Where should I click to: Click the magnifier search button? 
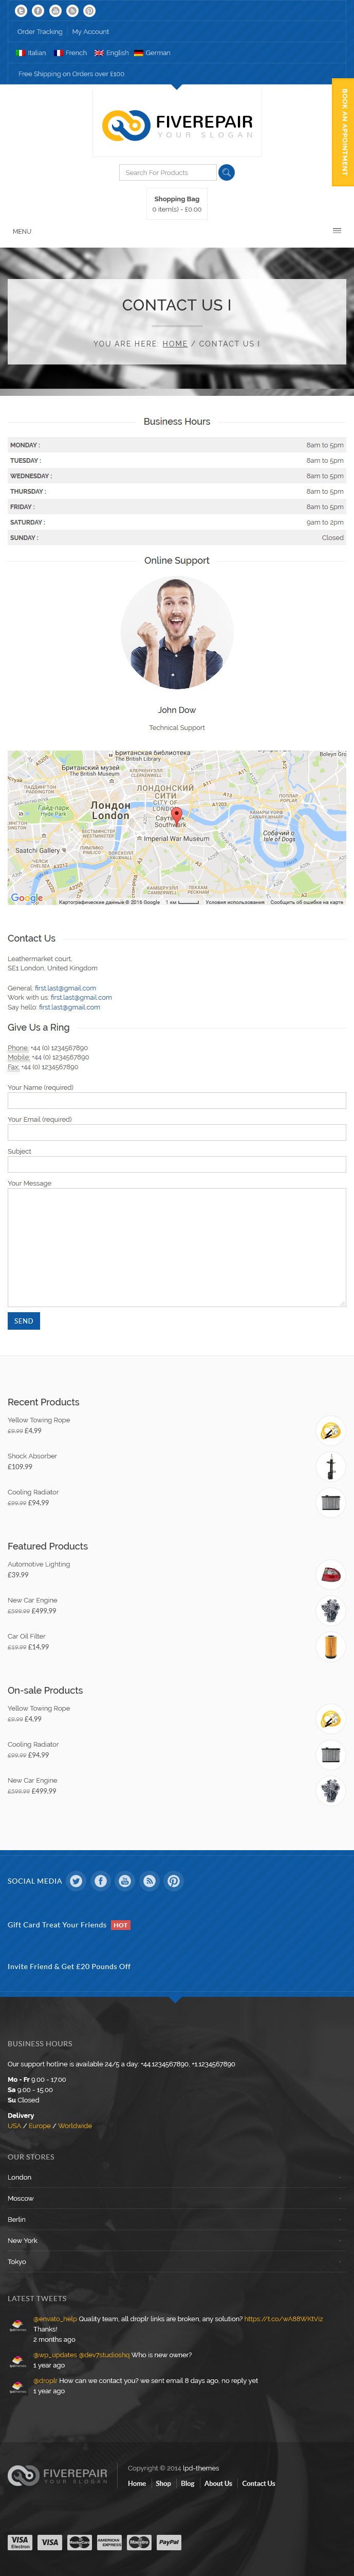coord(227,172)
